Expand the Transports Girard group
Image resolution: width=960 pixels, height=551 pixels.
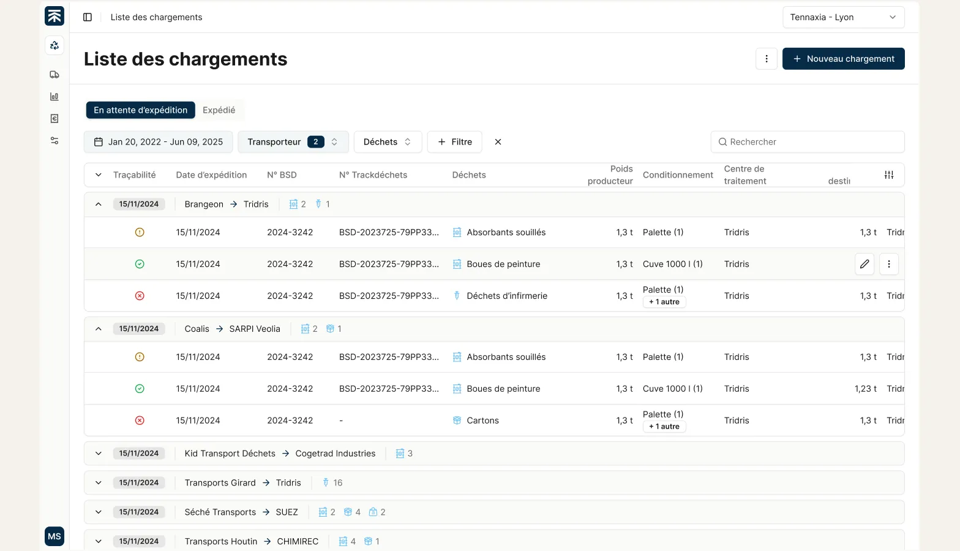[99, 483]
